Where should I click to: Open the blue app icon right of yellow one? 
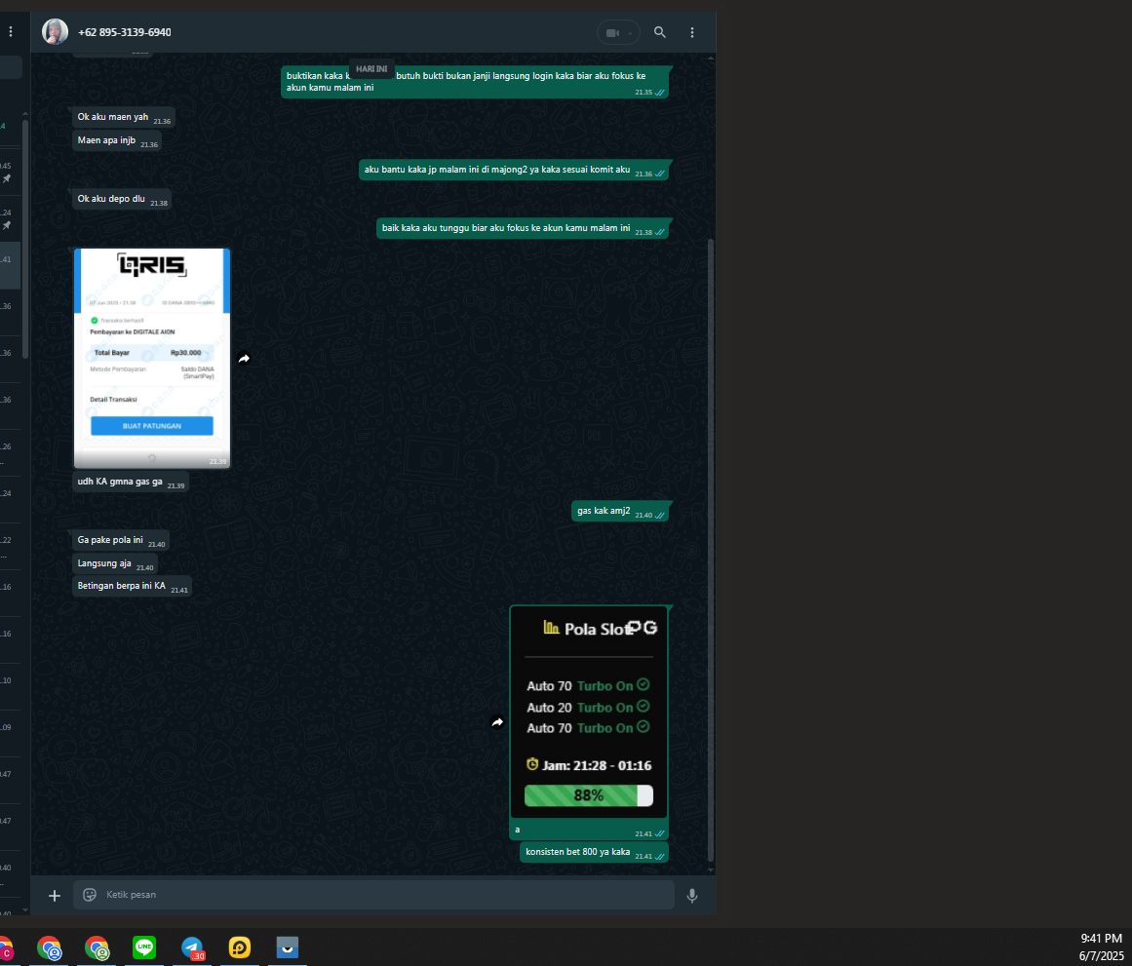pos(288,947)
